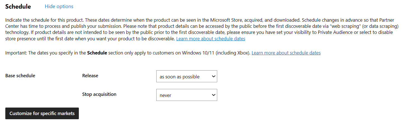
Task: Click the Base schedule label
Action: click(x=20, y=76)
